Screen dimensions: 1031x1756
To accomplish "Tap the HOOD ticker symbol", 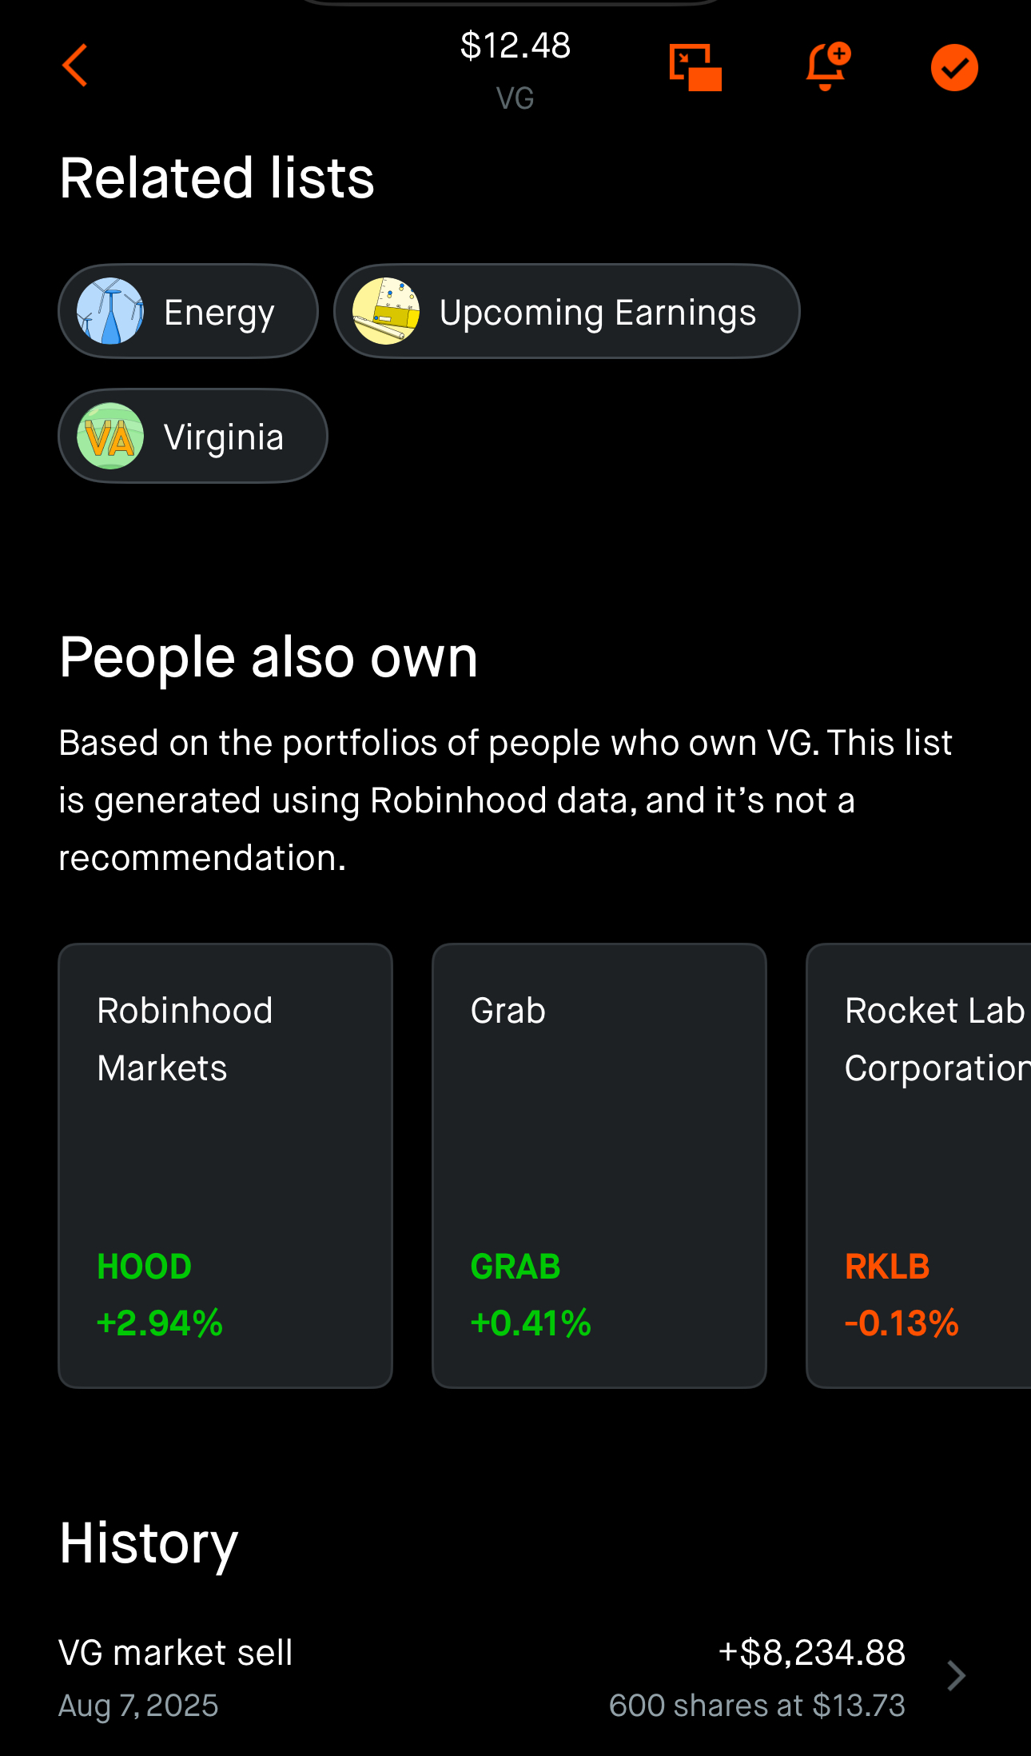I will click(145, 1267).
